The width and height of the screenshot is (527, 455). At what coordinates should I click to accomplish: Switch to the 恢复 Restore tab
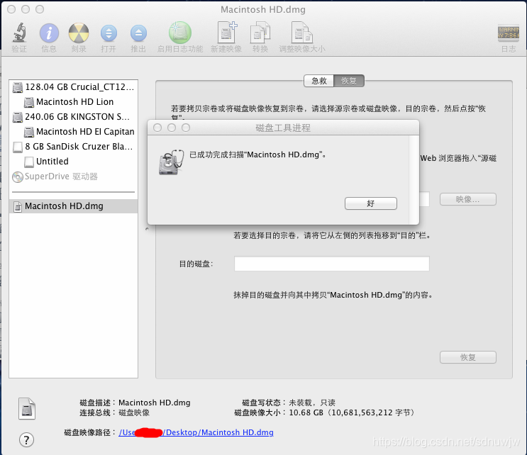tap(349, 81)
